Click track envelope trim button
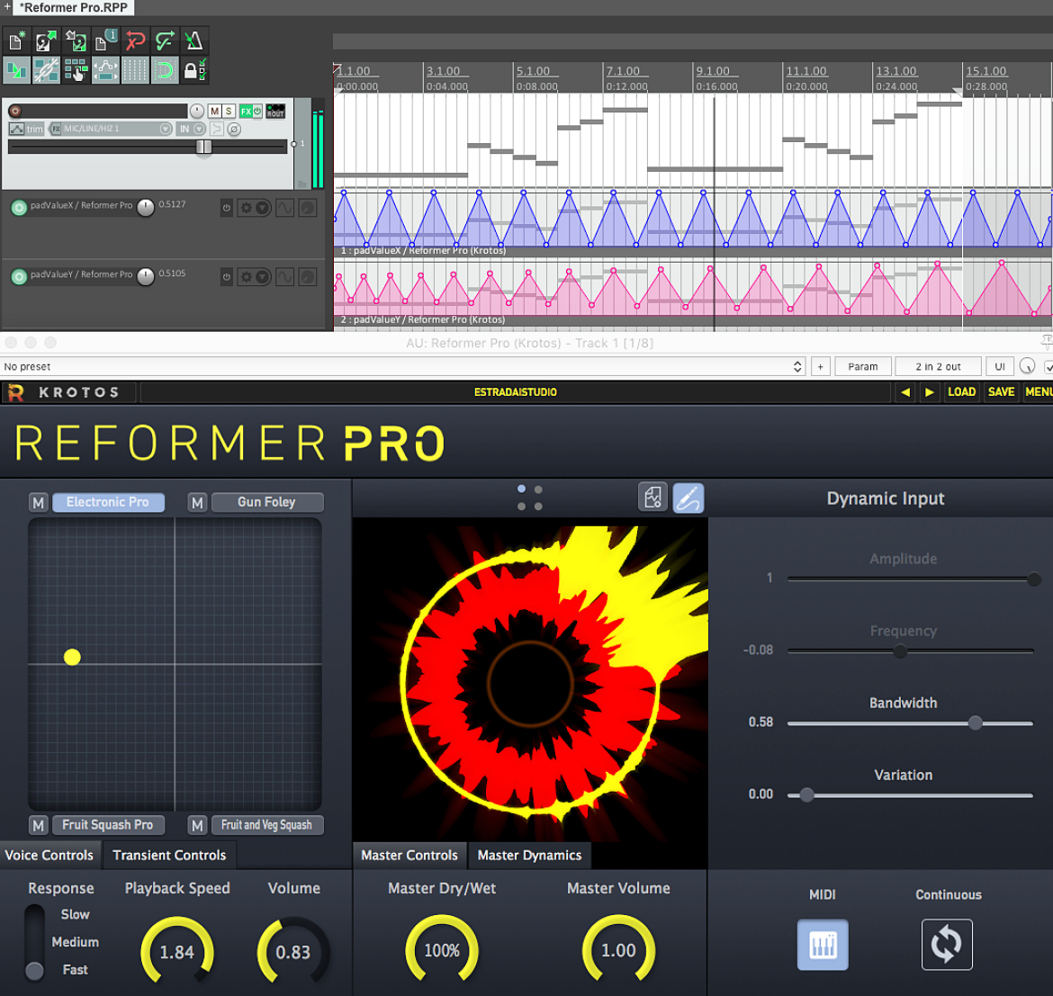The width and height of the screenshot is (1053, 996). point(26,129)
